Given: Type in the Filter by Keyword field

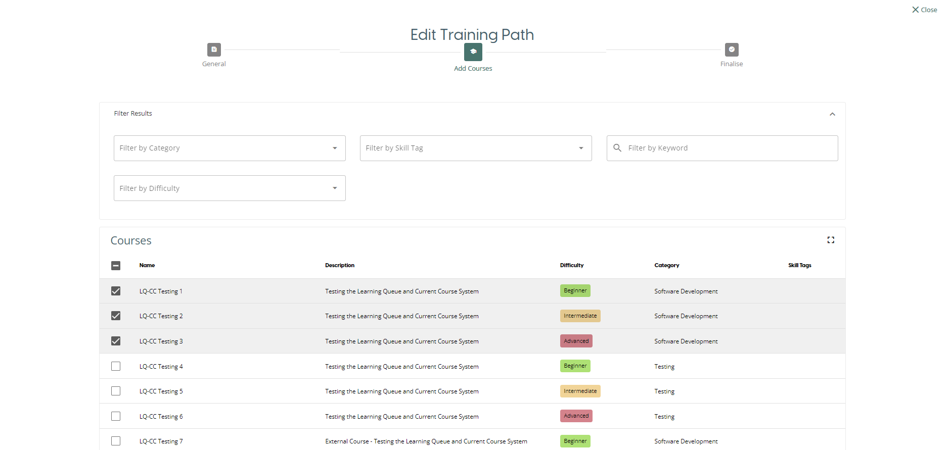Looking at the screenshot, I should [x=728, y=148].
